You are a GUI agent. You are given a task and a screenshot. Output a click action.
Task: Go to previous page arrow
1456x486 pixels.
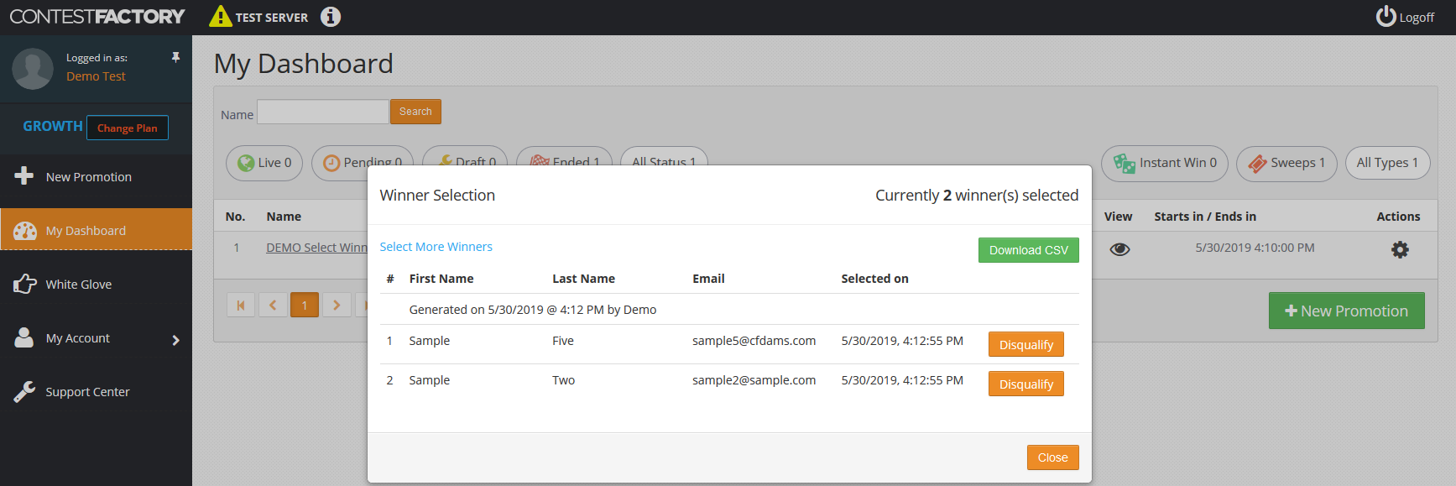273,305
